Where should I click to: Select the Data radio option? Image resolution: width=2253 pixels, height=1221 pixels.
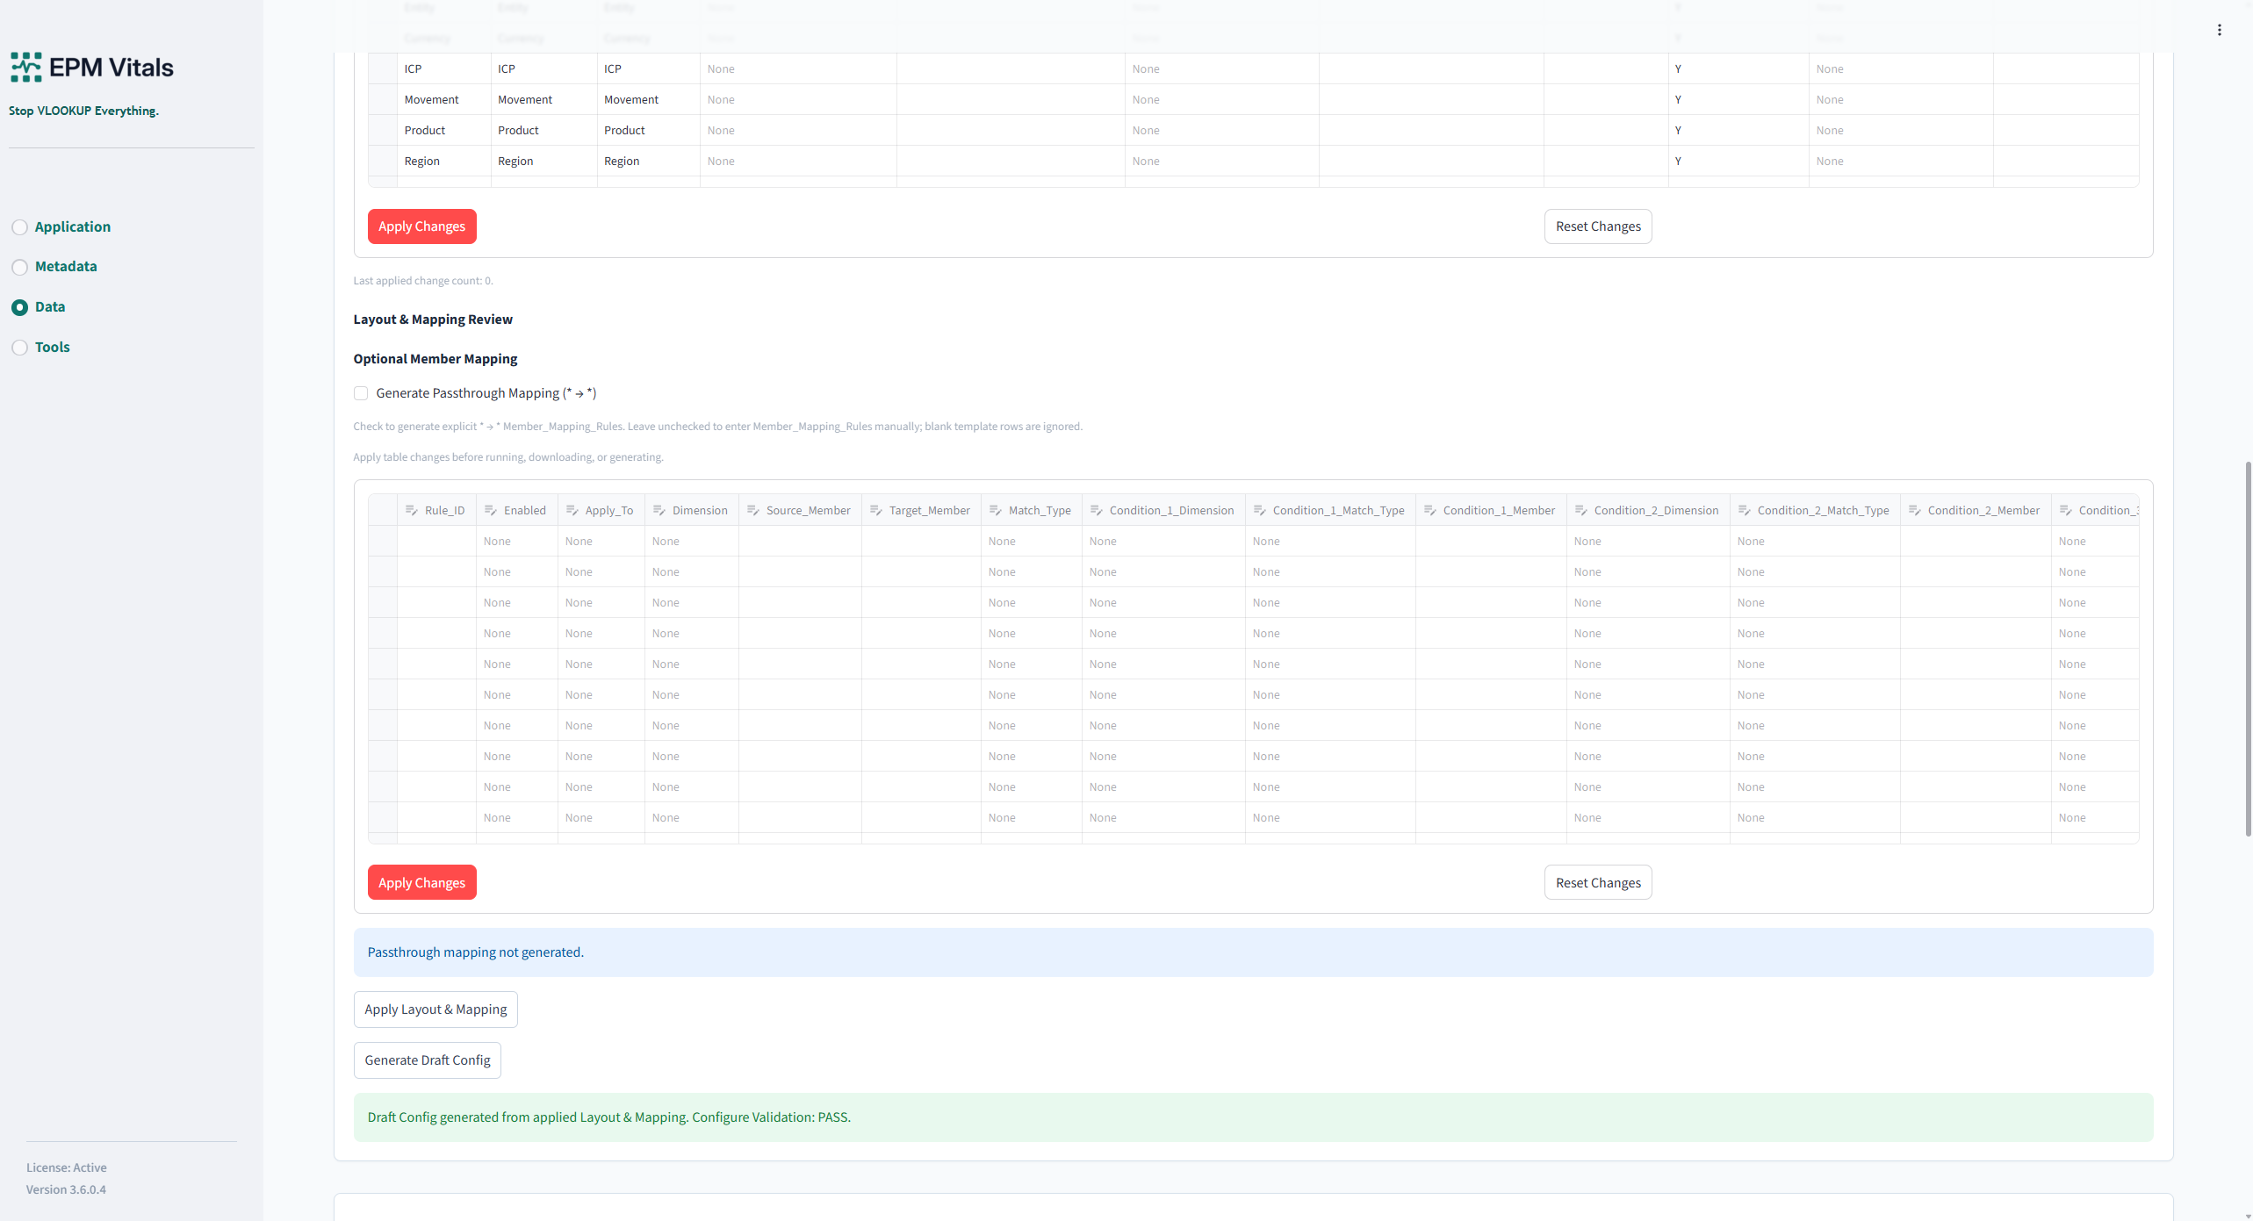(x=19, y=307)
